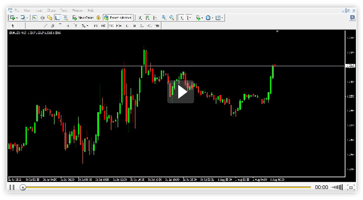Open the Data Window icon
This screenshot has height=200, width=363.
pos(42,17)
